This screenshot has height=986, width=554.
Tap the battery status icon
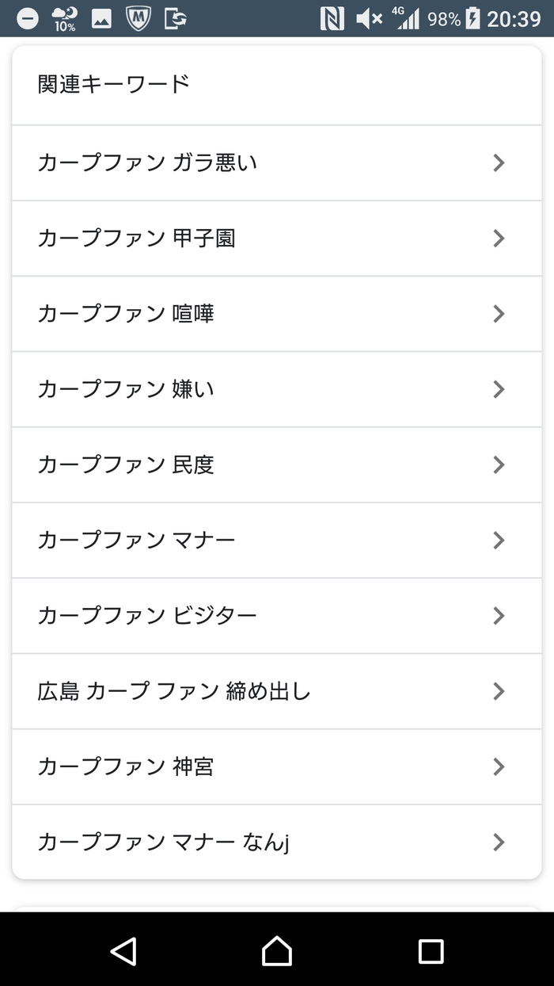(472, 18)
